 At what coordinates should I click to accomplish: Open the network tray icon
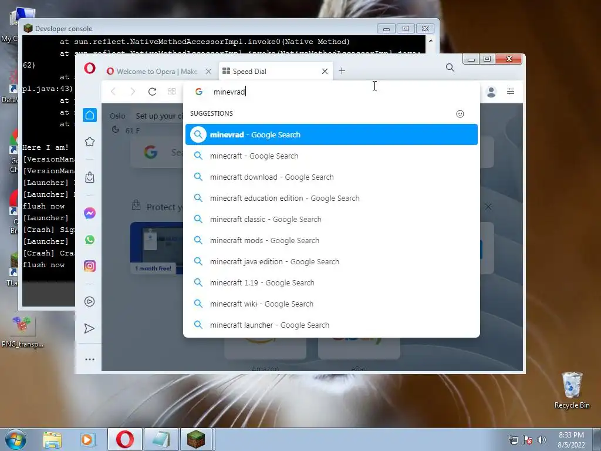pyautogui.click(x=513, y=440)
